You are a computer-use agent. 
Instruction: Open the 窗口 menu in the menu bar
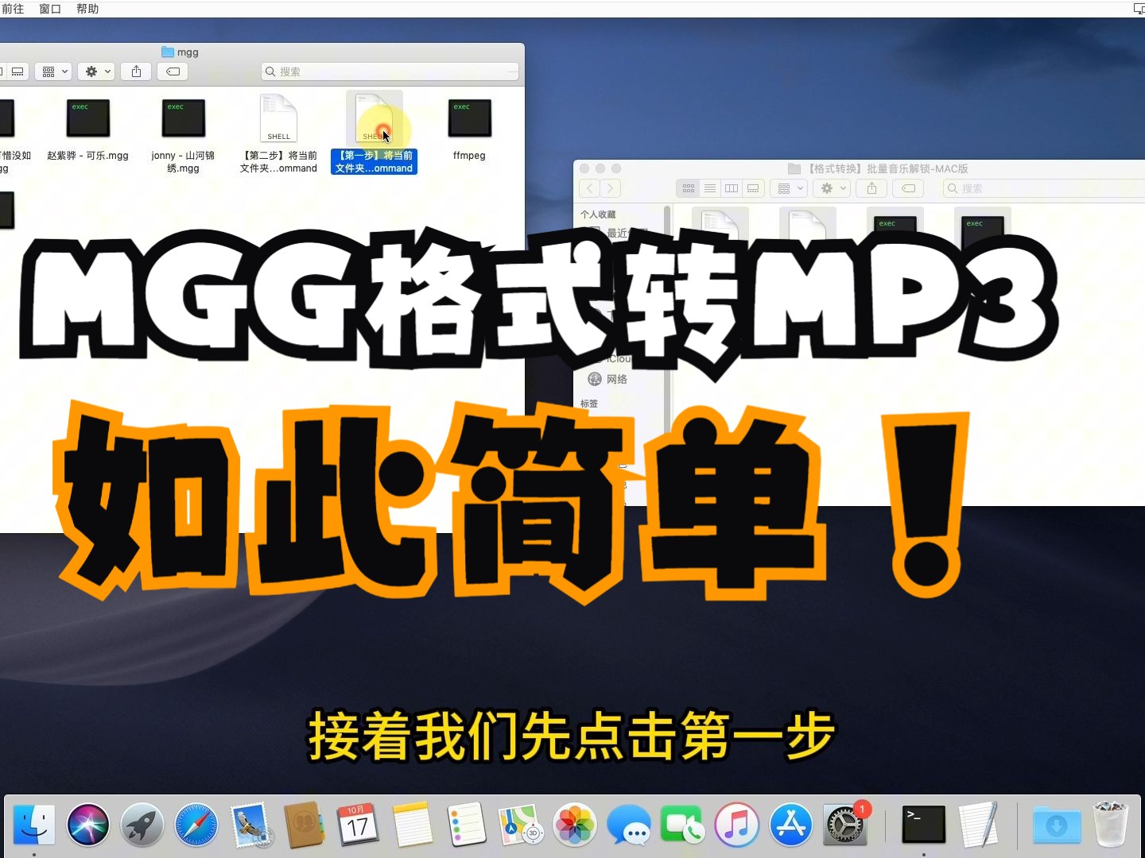50,9
